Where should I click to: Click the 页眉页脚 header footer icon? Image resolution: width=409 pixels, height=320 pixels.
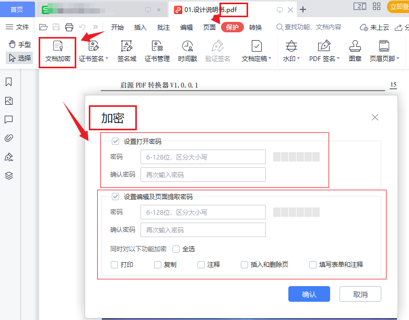(x=384, y=46)
